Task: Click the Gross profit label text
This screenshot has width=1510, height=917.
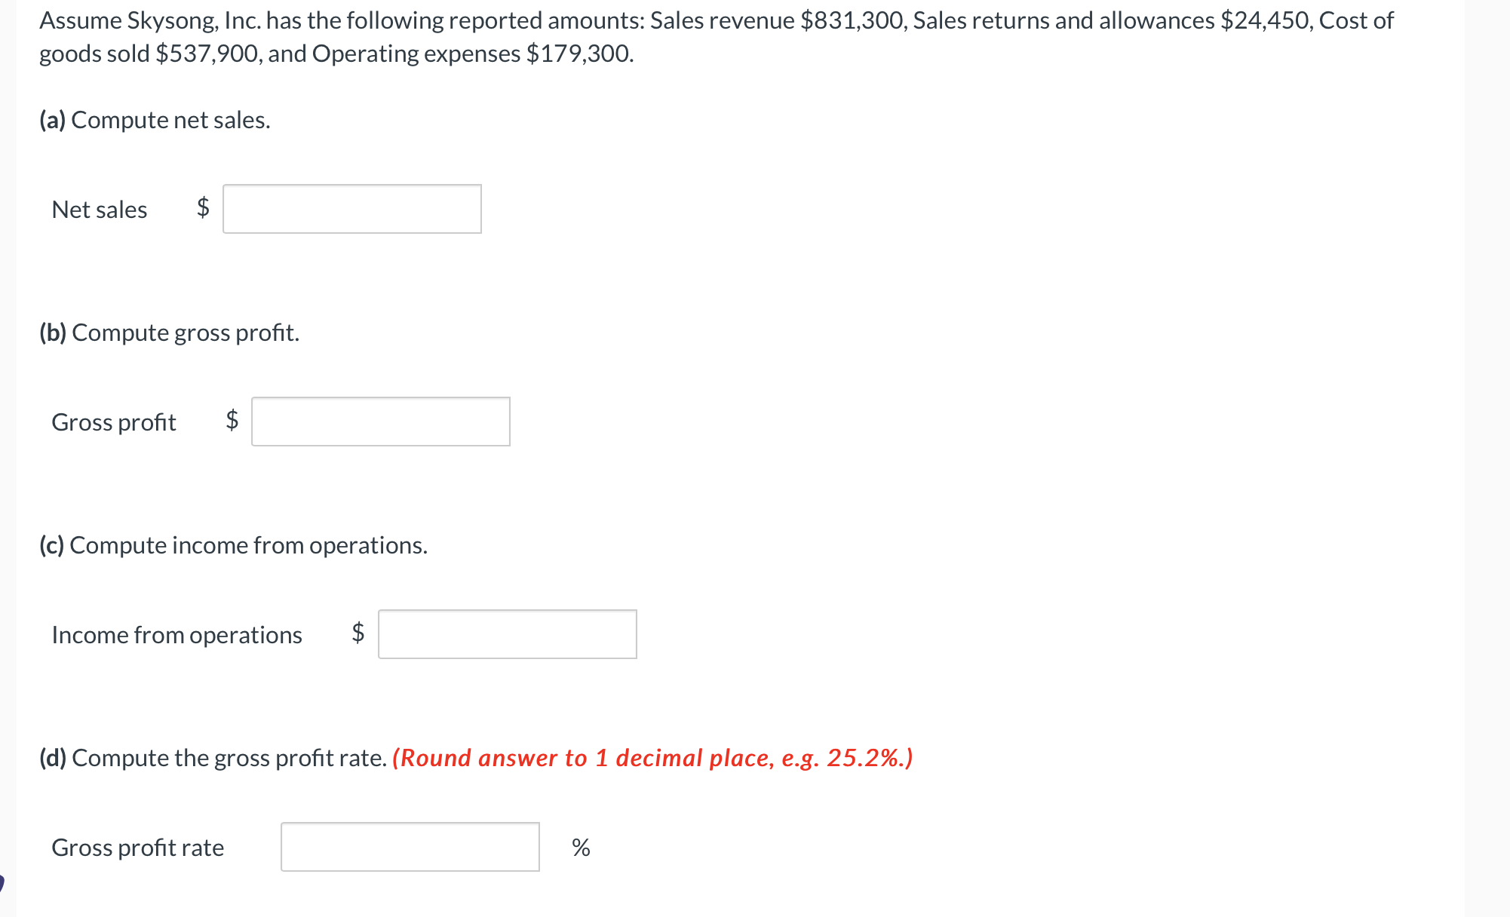Action: tap(113, 421)
